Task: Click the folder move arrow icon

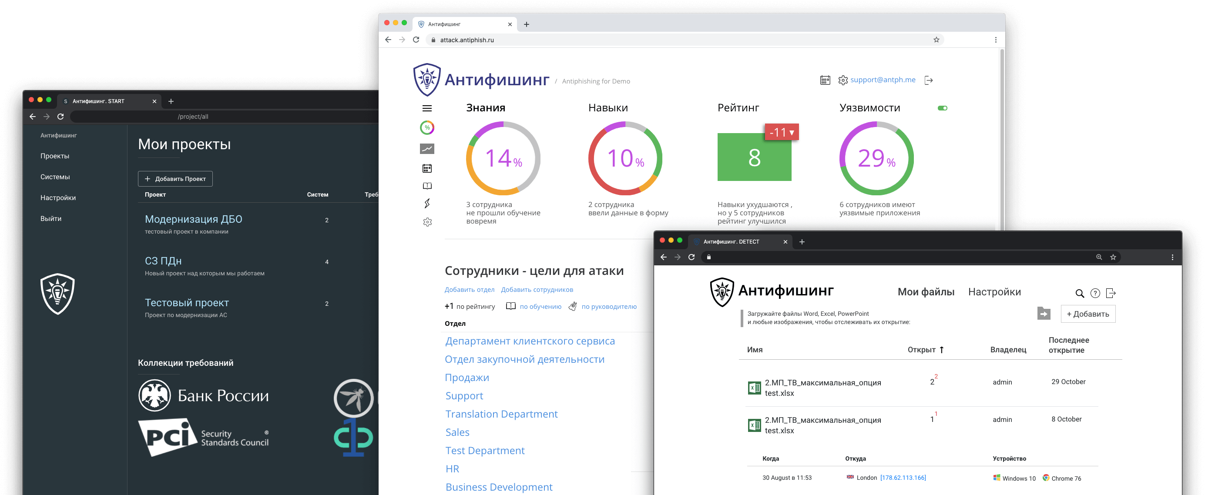Action: point(1043,314)
